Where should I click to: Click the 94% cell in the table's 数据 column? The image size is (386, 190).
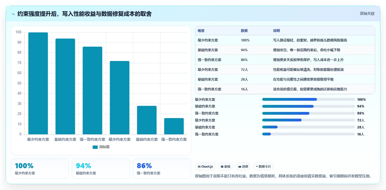[x=244, y=50]
